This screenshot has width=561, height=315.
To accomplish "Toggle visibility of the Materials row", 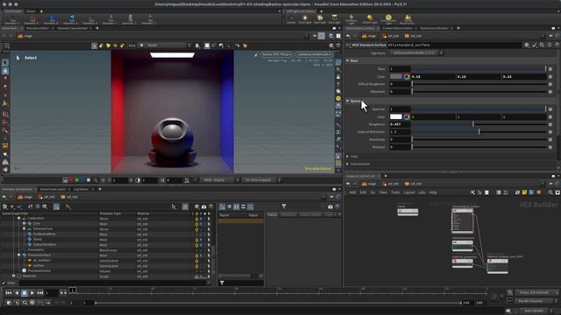I will [196, 276].
